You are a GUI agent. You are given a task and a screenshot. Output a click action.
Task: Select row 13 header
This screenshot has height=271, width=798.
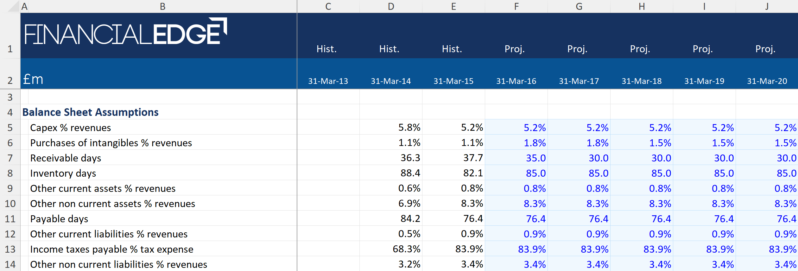pyautogui.click(x=10, y=249)
